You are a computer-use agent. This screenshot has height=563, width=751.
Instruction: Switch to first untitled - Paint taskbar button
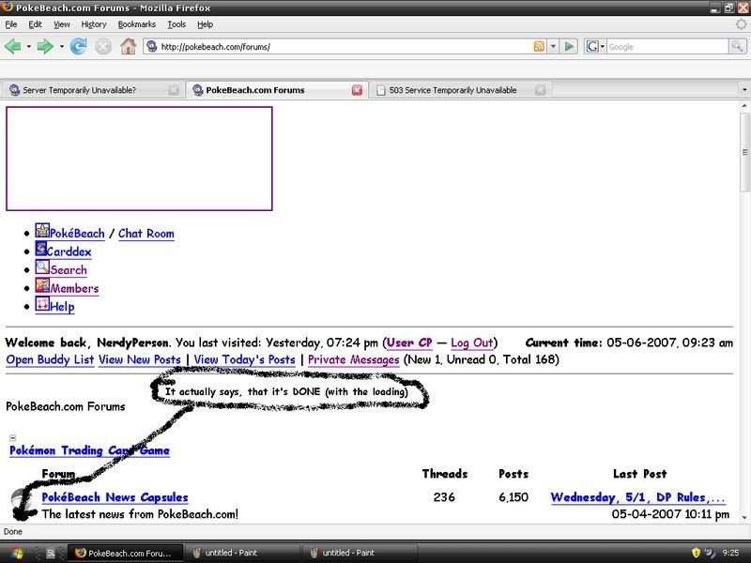click(242, 553)
